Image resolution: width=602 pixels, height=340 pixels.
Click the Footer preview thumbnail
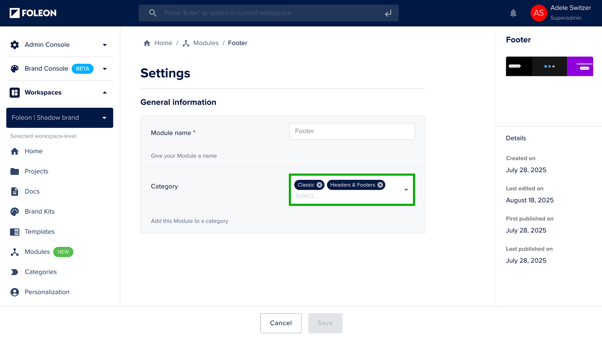(x=550, y=66)
